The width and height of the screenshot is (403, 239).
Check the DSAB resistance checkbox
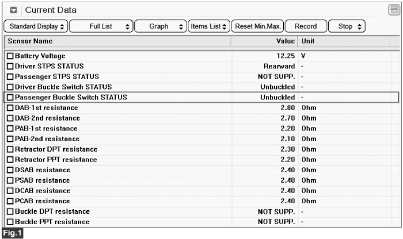point(10,170)
